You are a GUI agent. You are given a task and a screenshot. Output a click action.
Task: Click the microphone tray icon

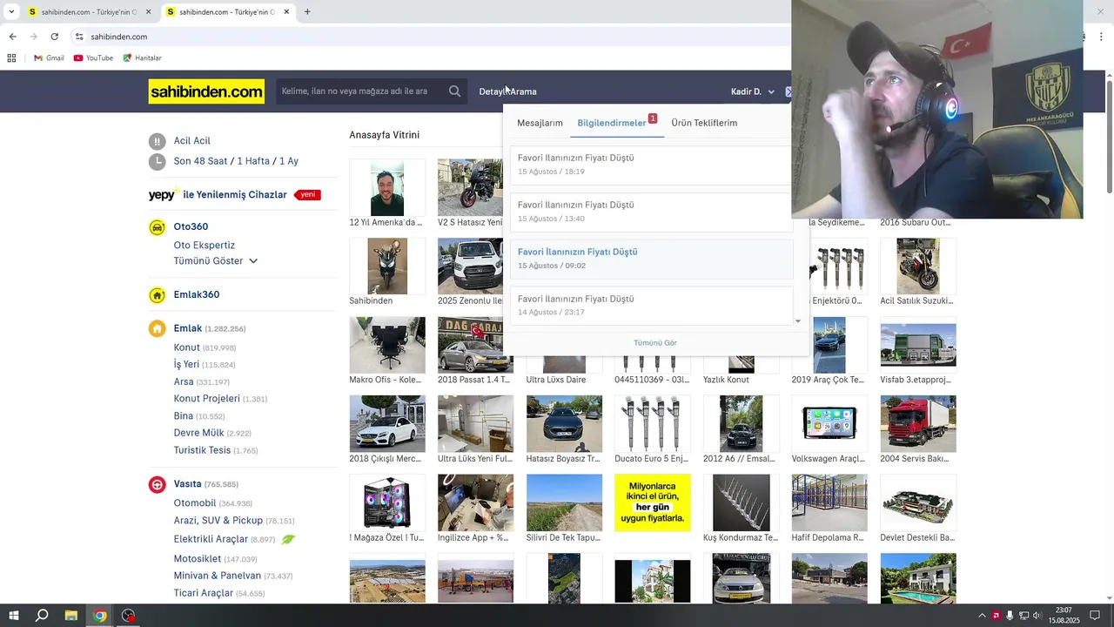(1010, 616)
